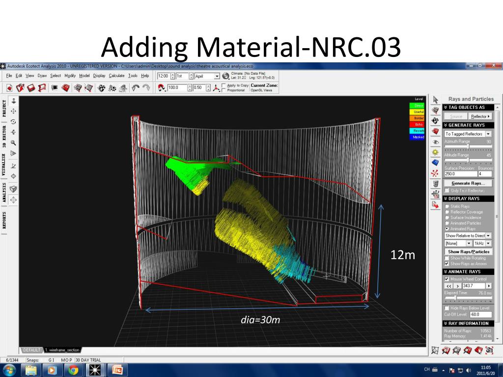
Task: Enable Show While Rotating checkbox
Action: [447, 258]
